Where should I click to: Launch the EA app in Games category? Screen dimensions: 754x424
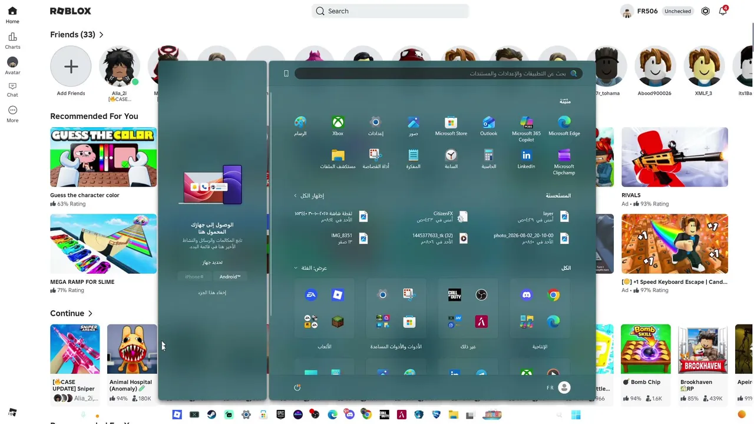point(310,295)
